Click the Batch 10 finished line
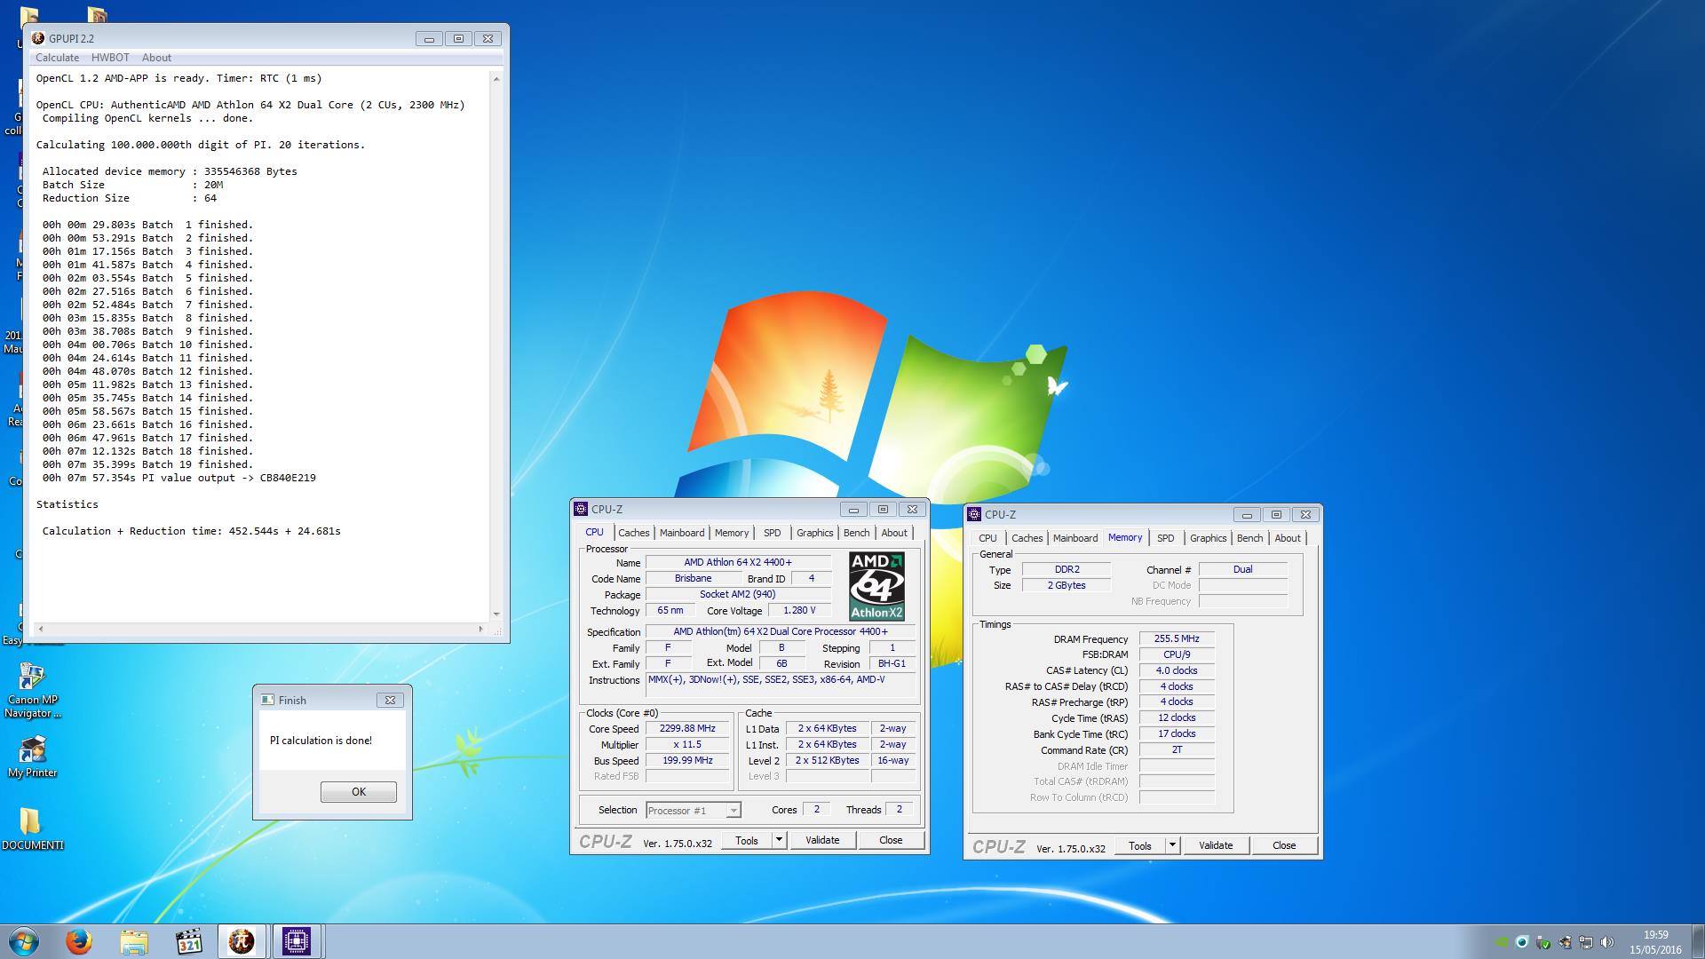The image size is (1705, 959). click(147, 345)
